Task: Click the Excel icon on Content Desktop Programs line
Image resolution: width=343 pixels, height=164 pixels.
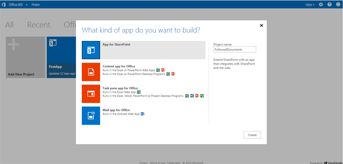Action: coord(168,74)
